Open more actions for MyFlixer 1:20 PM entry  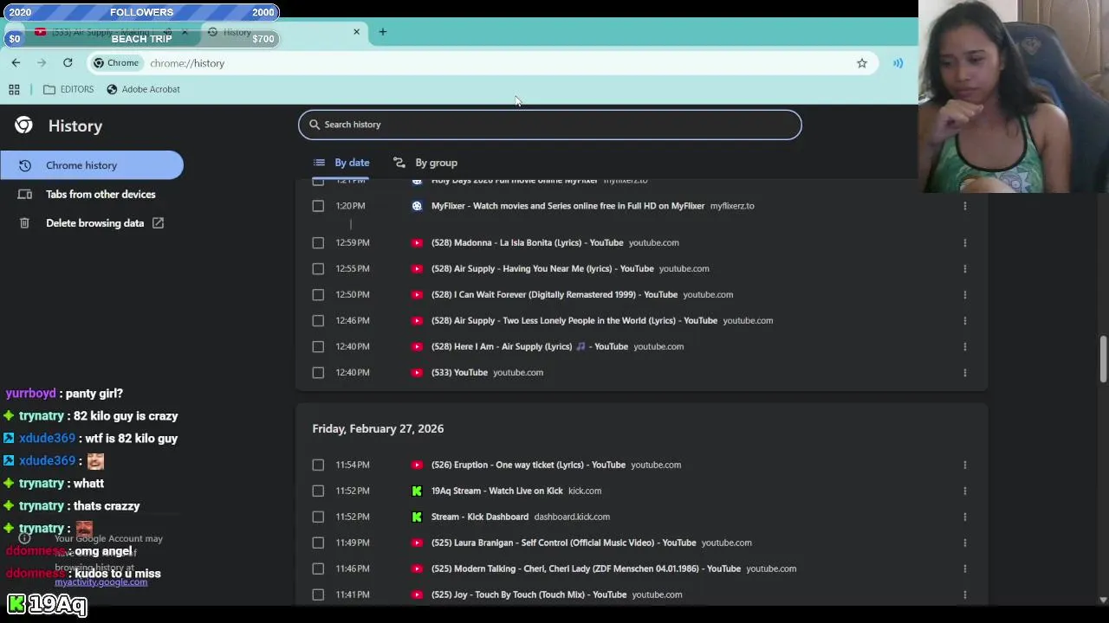(x=964, y=206)
